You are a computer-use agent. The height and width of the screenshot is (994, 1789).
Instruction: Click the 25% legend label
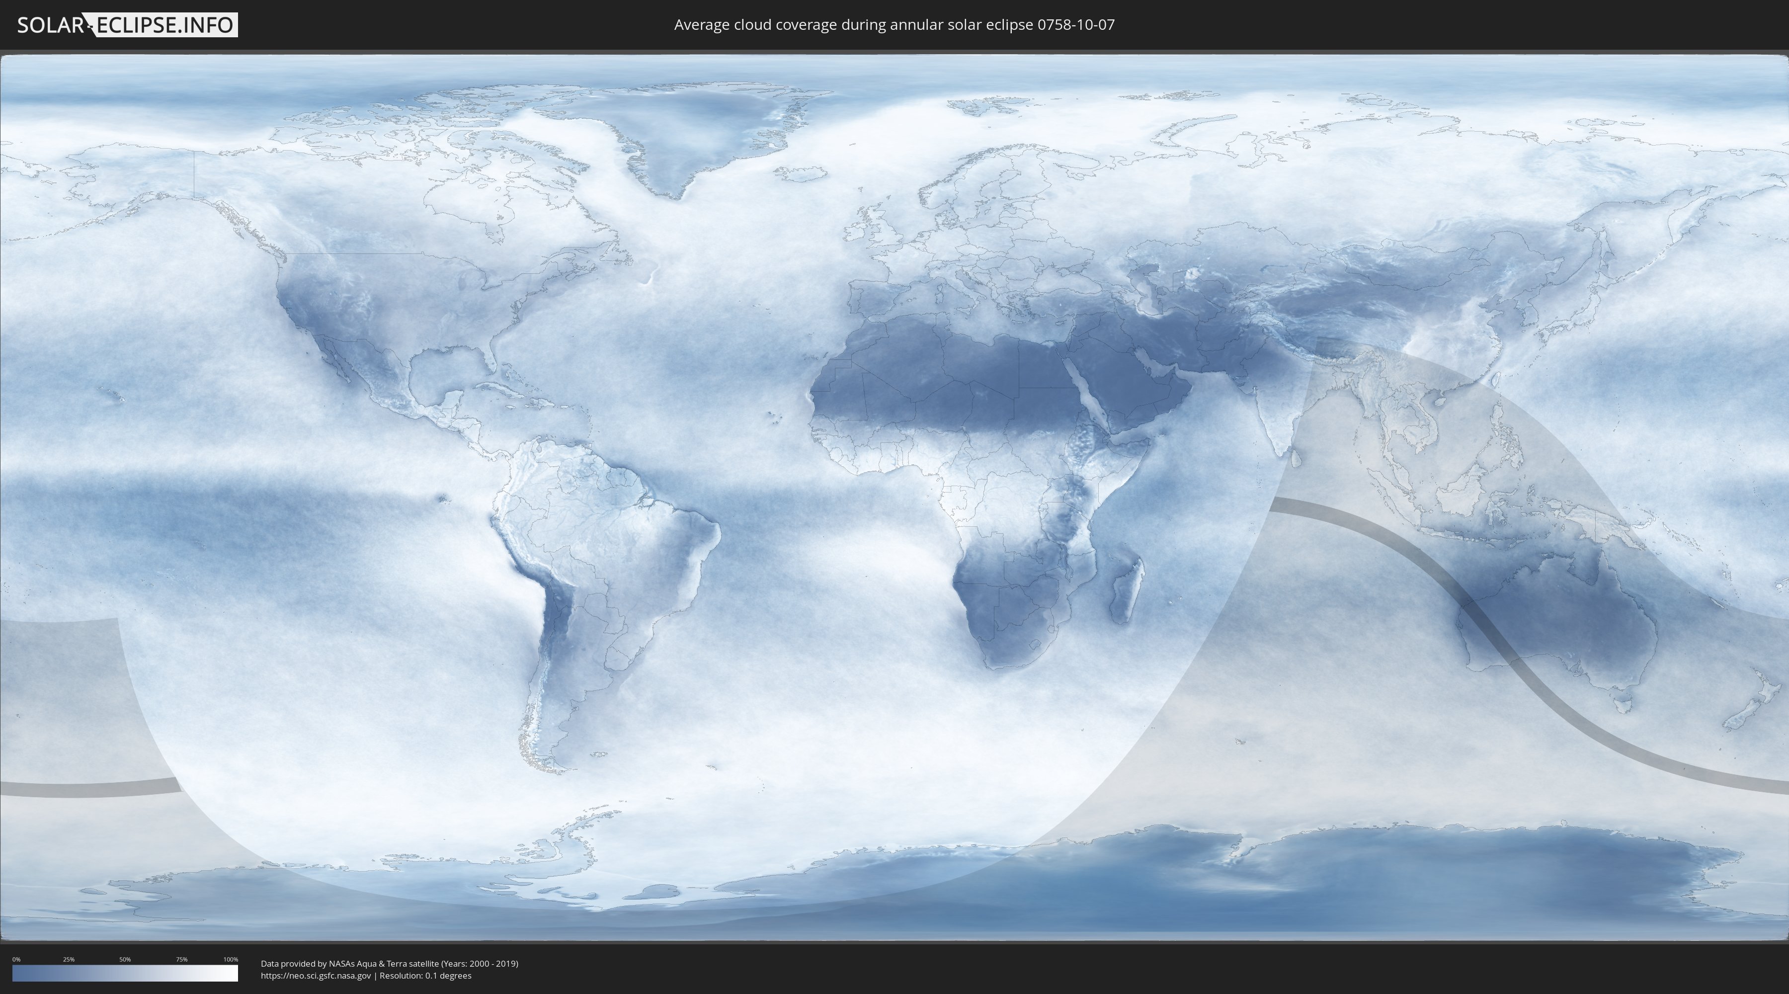tap(69, 959)
